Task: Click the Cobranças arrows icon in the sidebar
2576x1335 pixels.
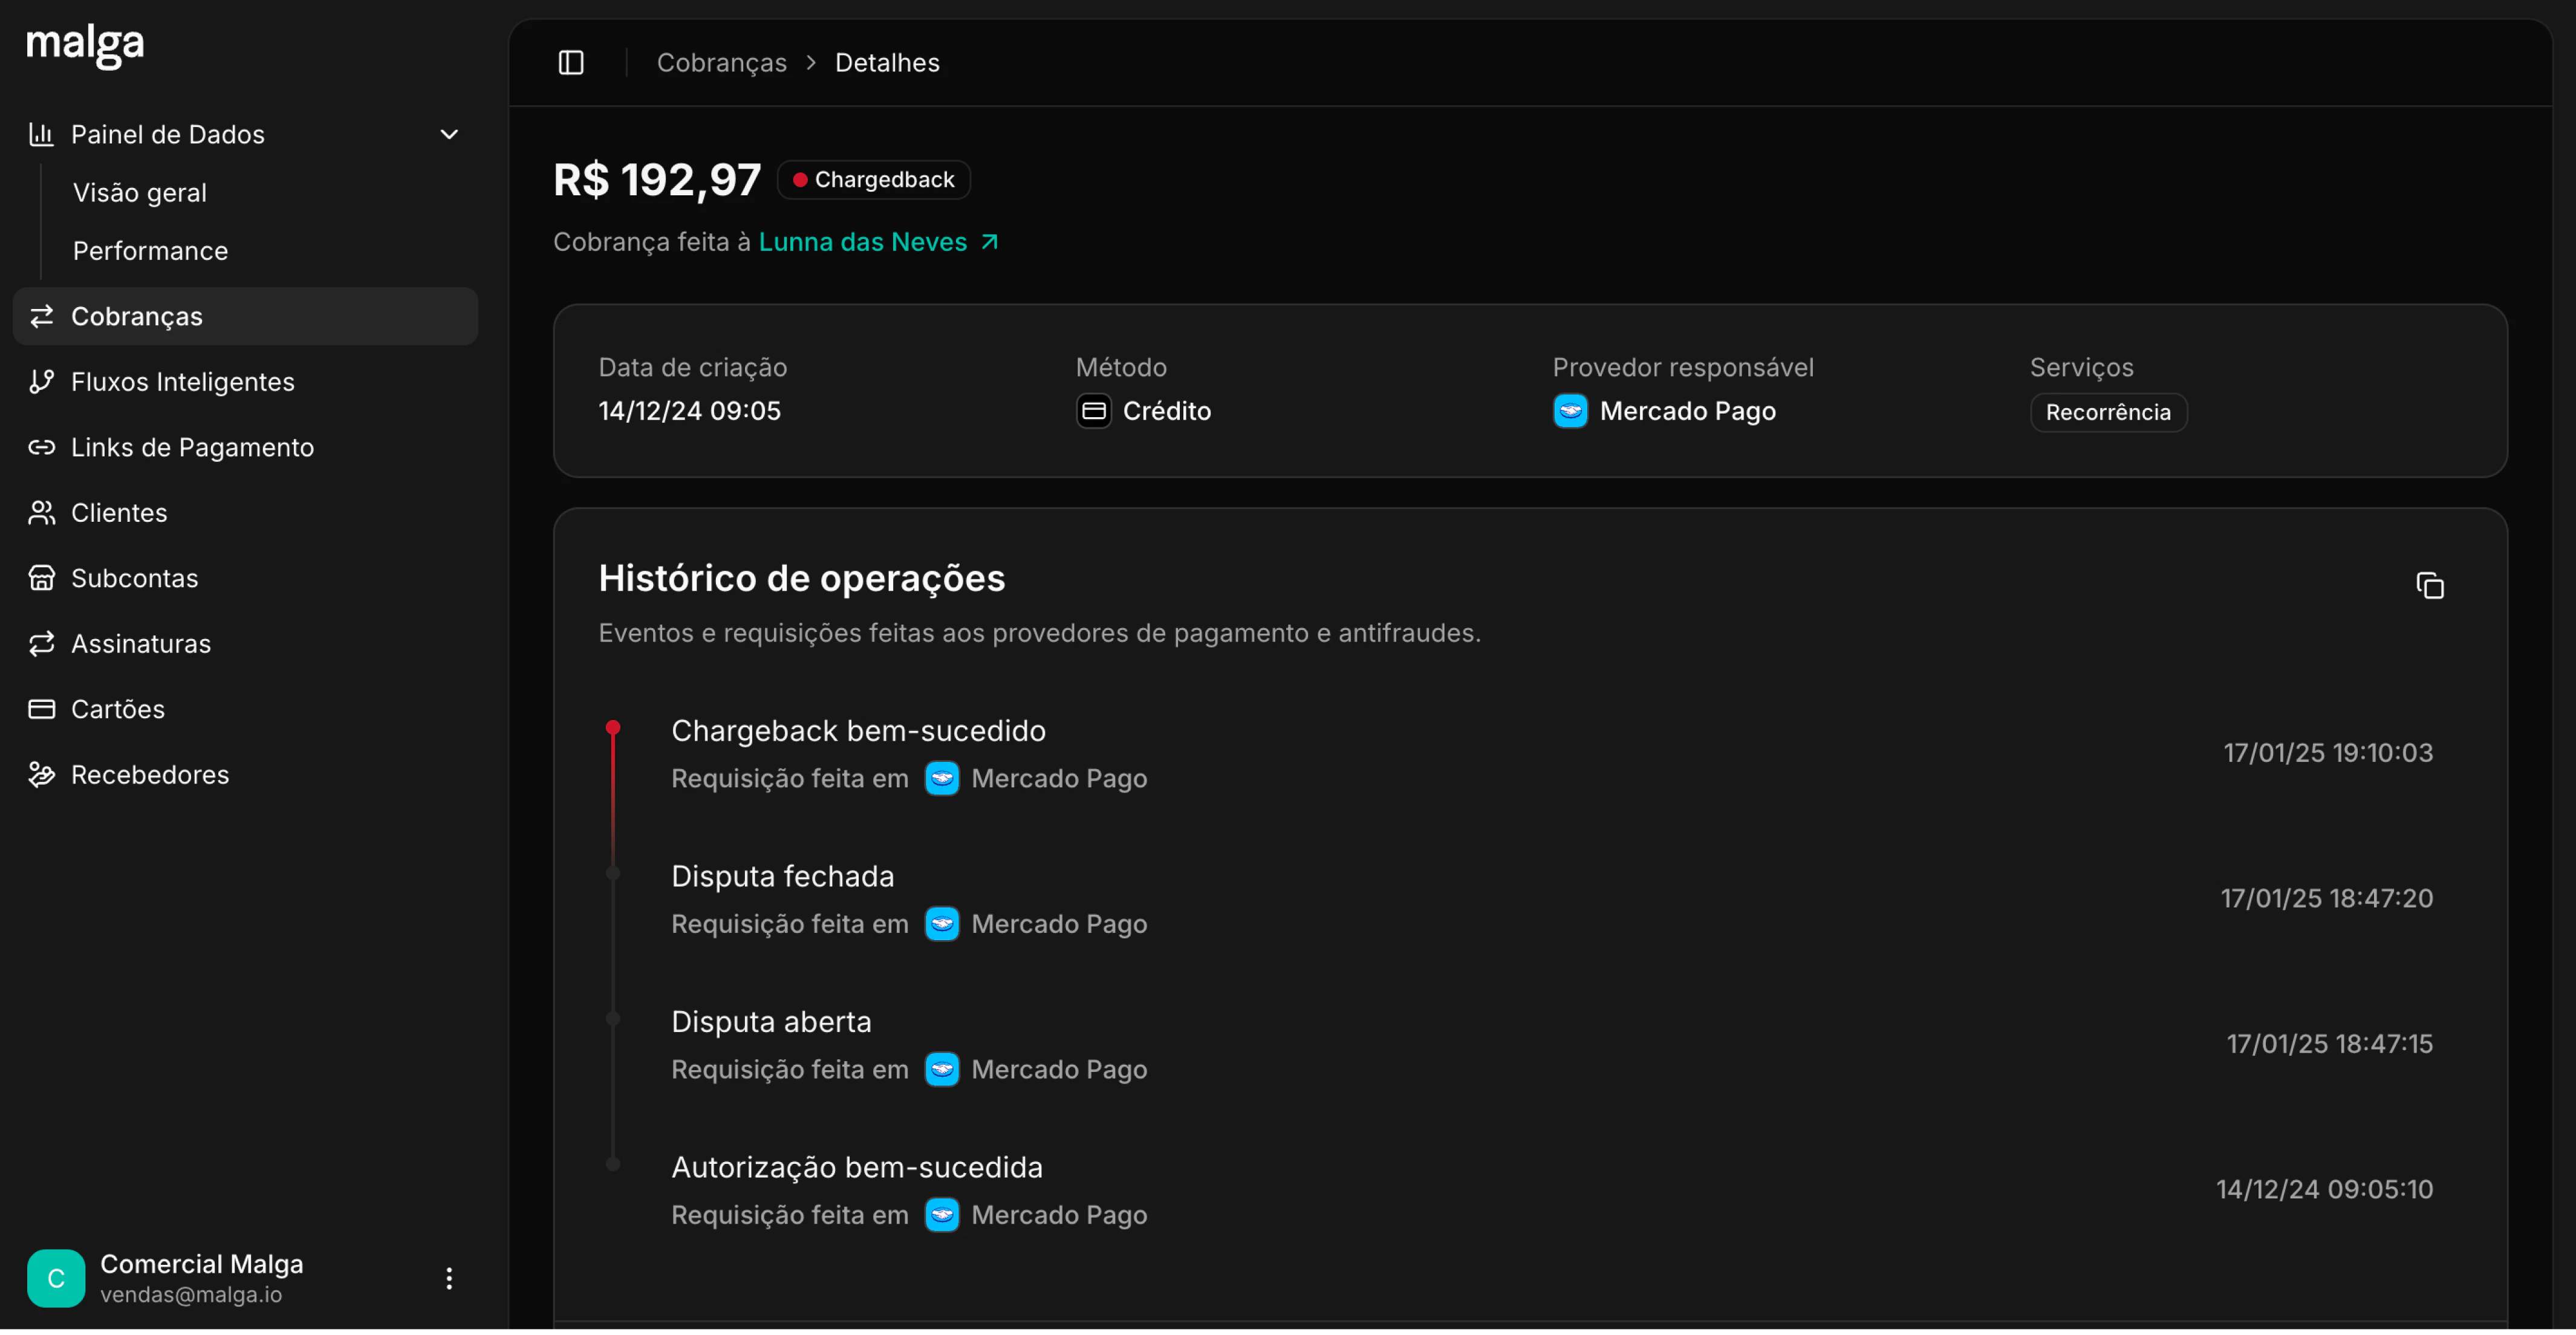Action: click(41, 316)
